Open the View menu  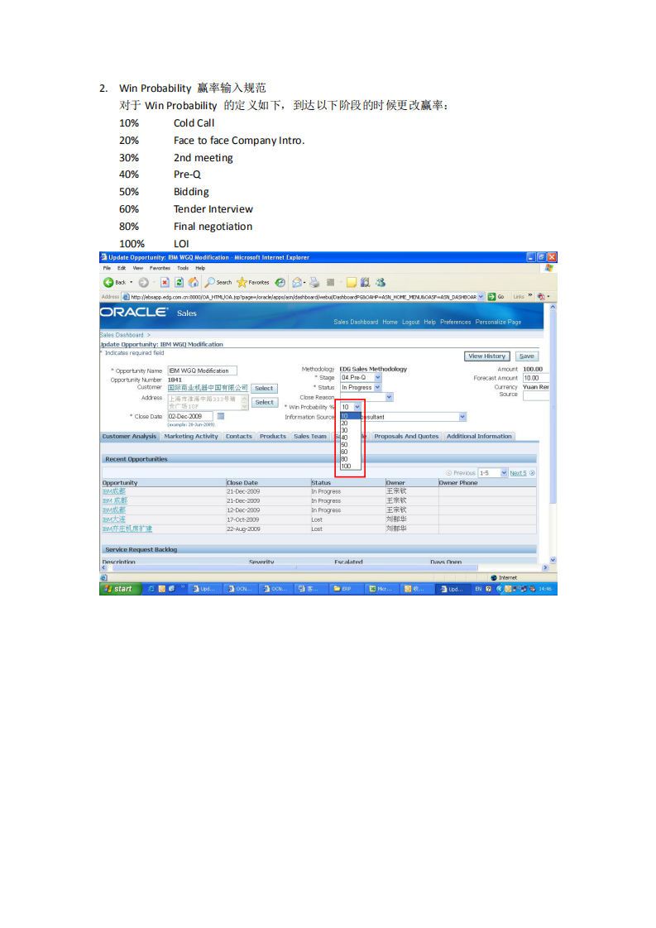click(138, 268)
